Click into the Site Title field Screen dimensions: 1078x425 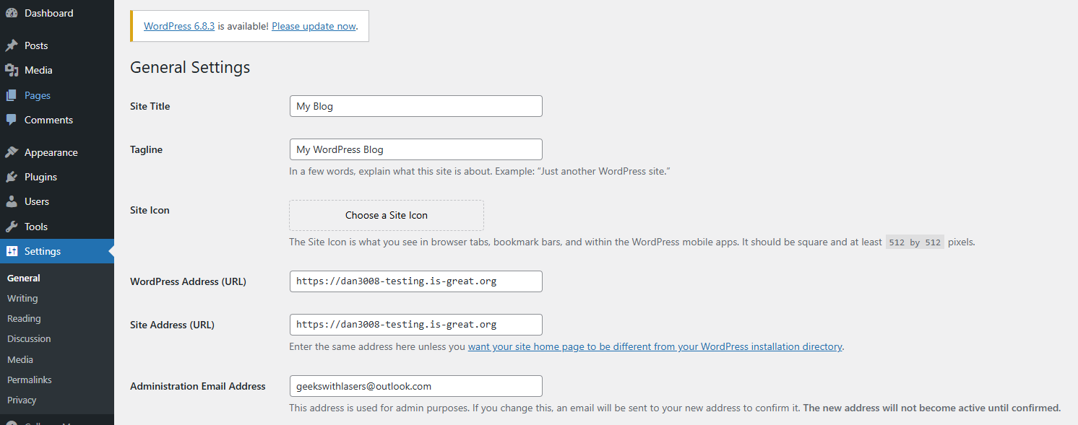(415, 106)
